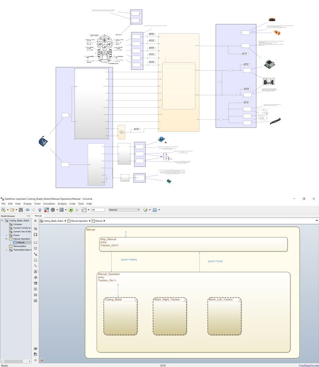Image resolution: width=319 pixels, height=367 pixels.
Task: Open the New model toolbar icon
Action: pos(3,210)
